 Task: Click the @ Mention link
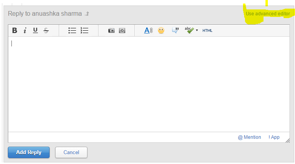(x=249, y=137)
